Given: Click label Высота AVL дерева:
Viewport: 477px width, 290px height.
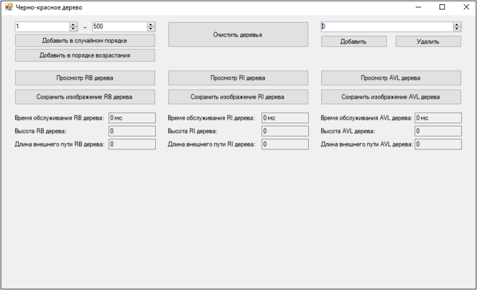Looking at the screenshot, I should pos(348,131).
